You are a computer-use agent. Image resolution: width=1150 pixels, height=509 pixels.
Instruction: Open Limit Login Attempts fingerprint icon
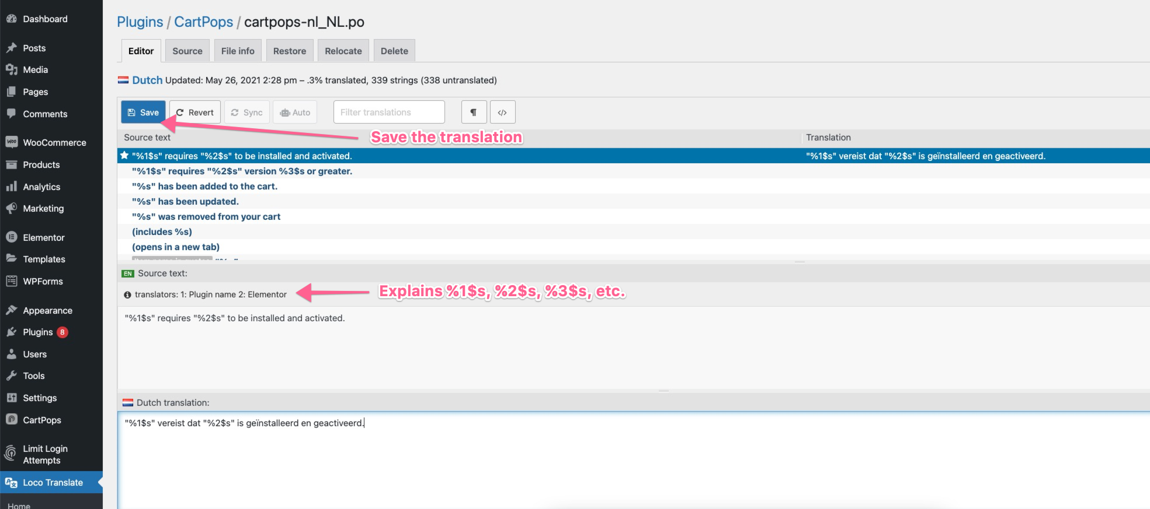coord(11,454)
